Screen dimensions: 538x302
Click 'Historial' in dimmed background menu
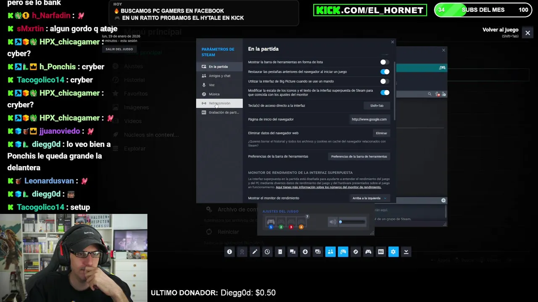coord(134,80)
